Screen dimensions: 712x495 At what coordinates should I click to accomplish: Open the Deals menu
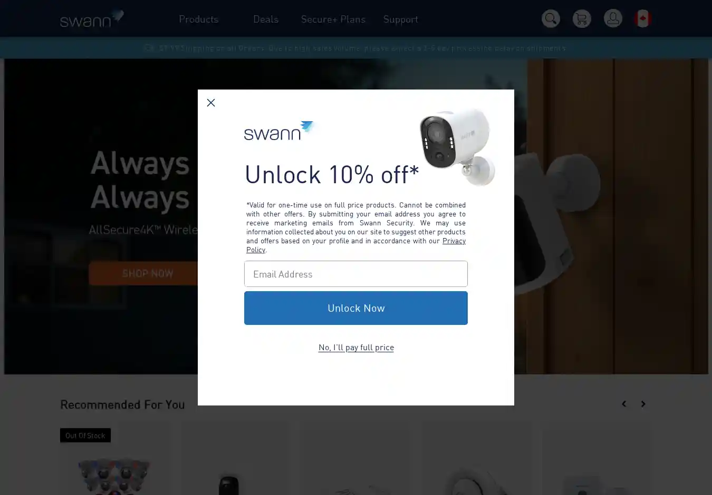(266, 19)
